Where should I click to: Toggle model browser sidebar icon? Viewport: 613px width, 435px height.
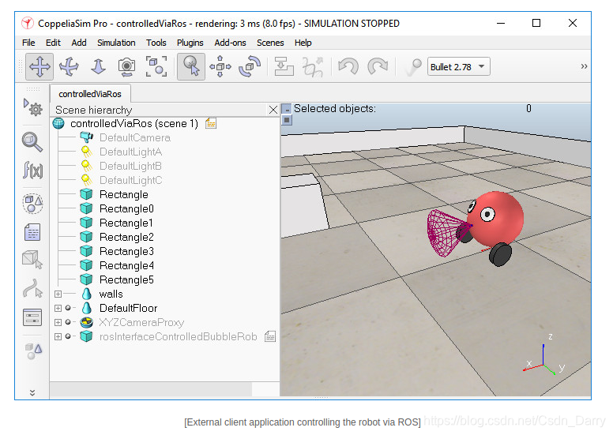[x=33, y=351]
